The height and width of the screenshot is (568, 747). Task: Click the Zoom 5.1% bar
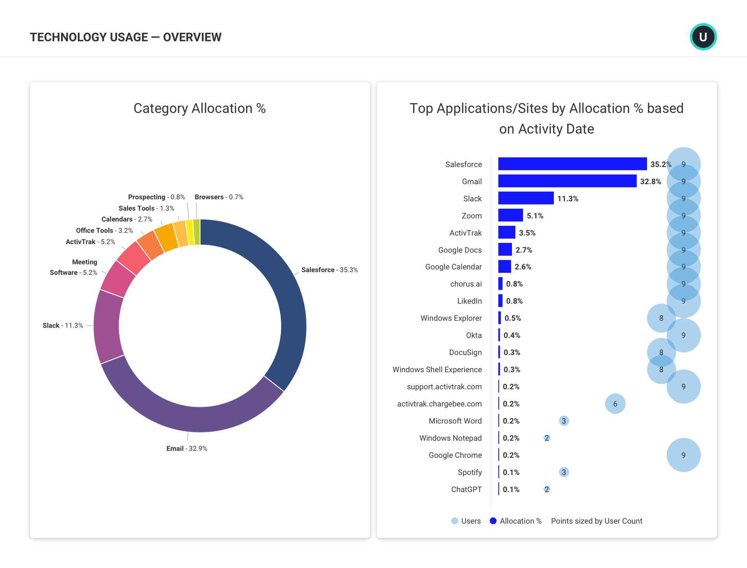click(510, 215)
